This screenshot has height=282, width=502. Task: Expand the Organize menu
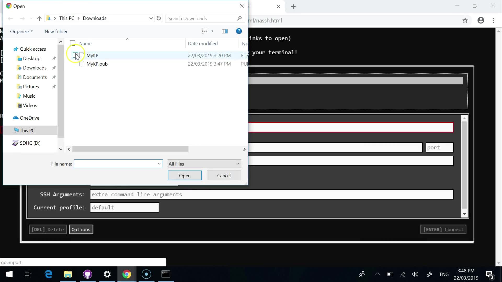(21, 31)
